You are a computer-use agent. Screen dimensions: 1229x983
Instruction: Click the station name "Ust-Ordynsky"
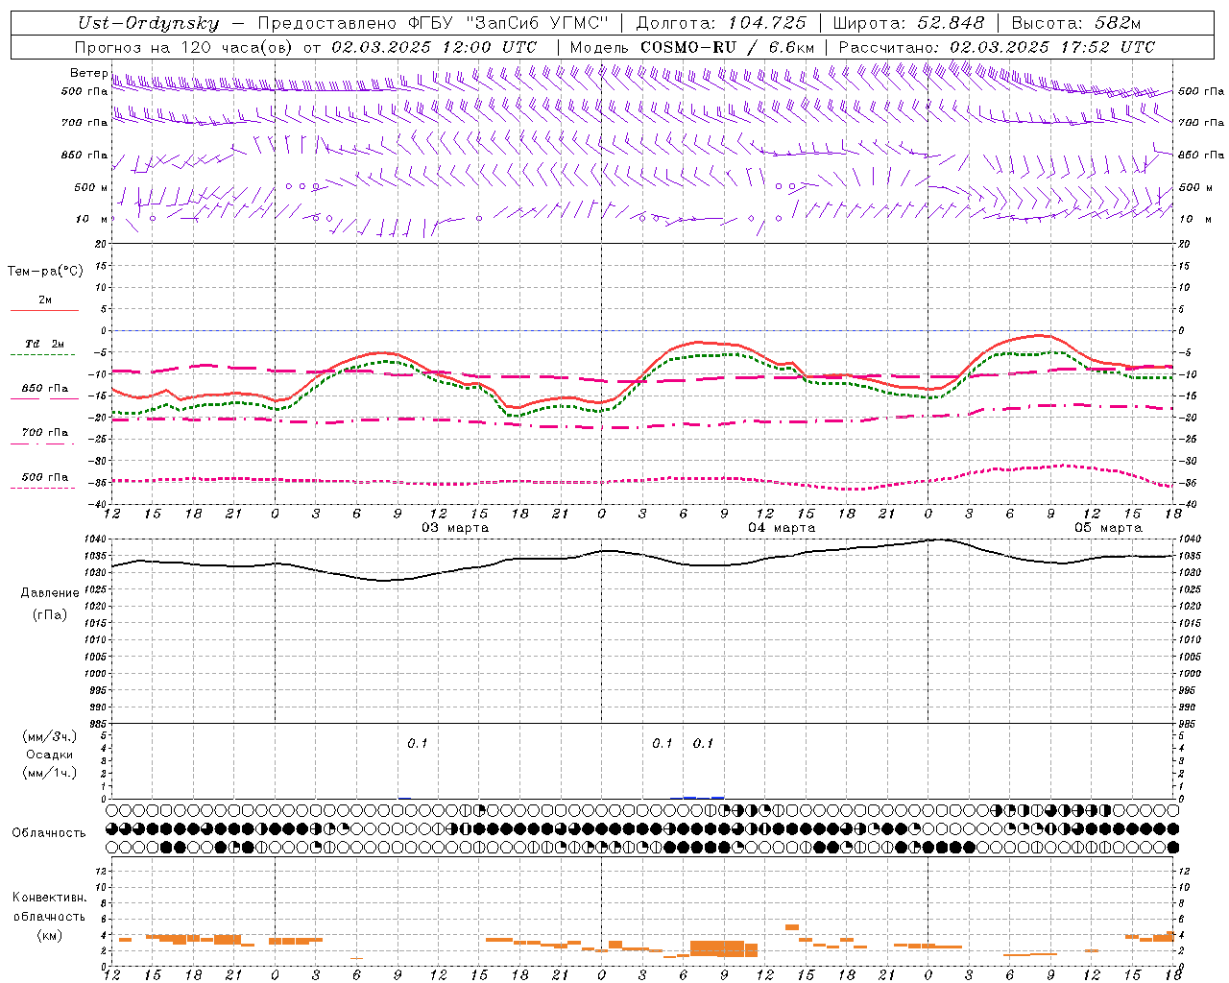(149, 23)
